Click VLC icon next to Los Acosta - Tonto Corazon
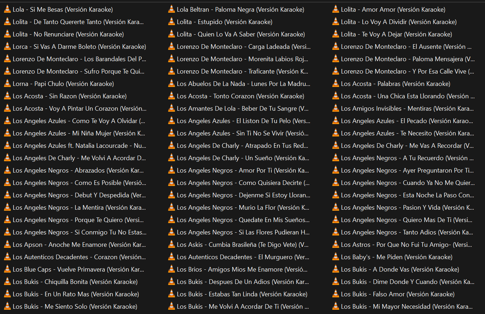 pyautogui.click(x=172, y=96)
